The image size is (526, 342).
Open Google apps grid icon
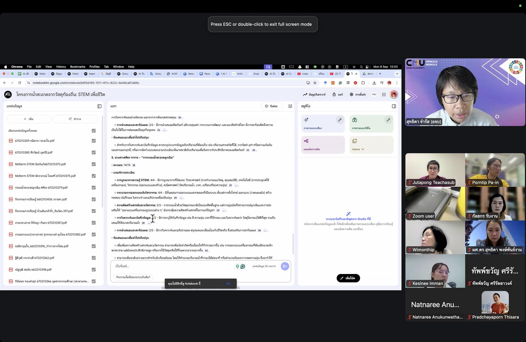[384, 94]
